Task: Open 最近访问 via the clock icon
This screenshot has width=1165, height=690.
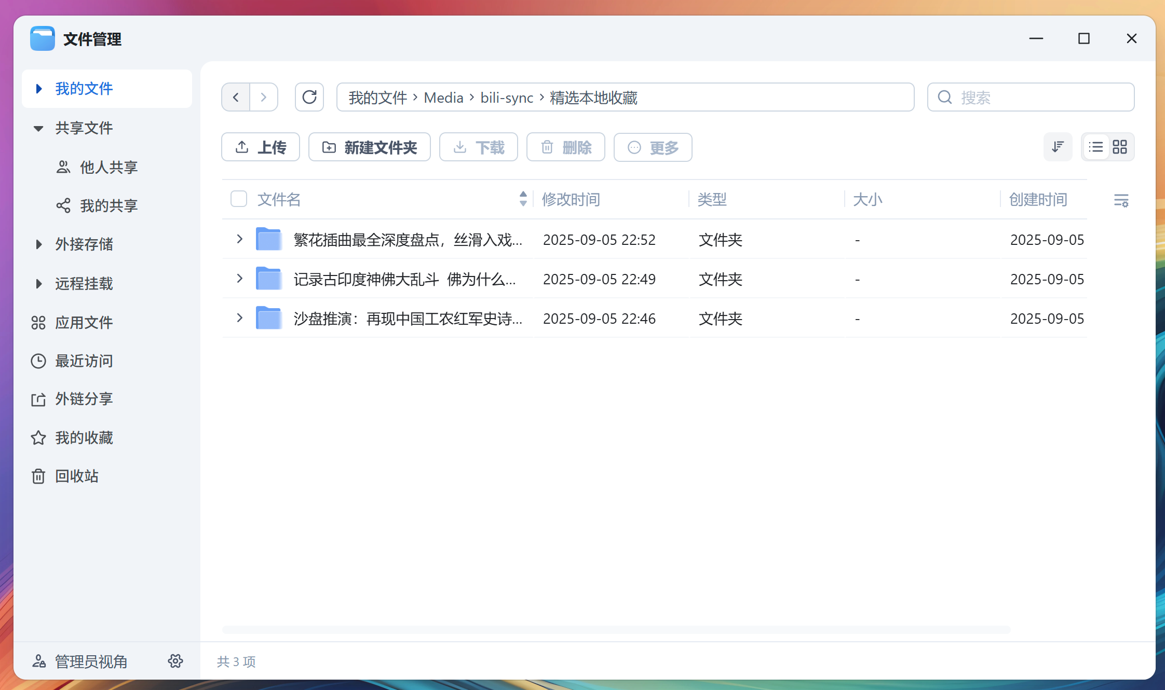Action: click(38, 361)
